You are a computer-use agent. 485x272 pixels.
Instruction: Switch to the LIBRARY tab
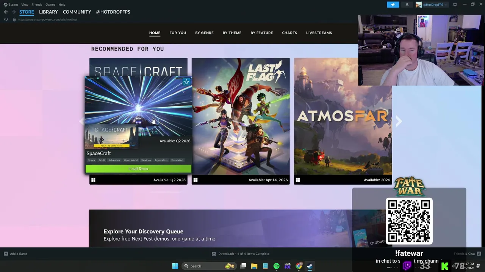coord(48,12)
